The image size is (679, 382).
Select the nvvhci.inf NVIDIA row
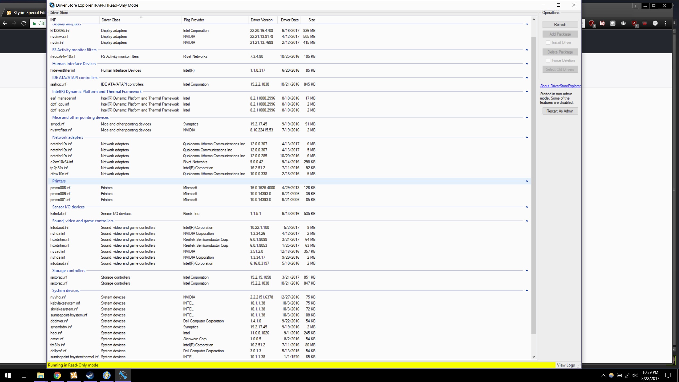[183, 297]
